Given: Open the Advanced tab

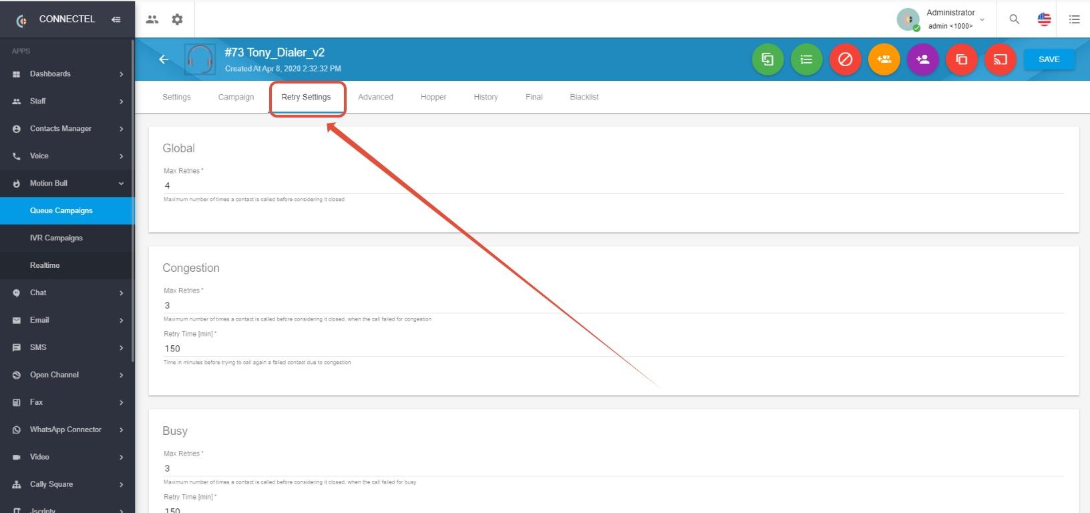Looking at the screenshot, I should (x=375, y=97).
